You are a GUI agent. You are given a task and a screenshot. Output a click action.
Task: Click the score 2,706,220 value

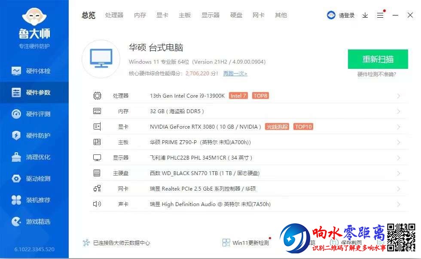[x=197, y=74]
